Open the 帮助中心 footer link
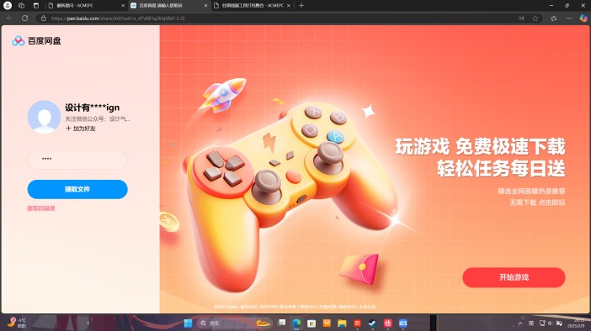This screenshot has width=591, height=331. coord(307,307)
